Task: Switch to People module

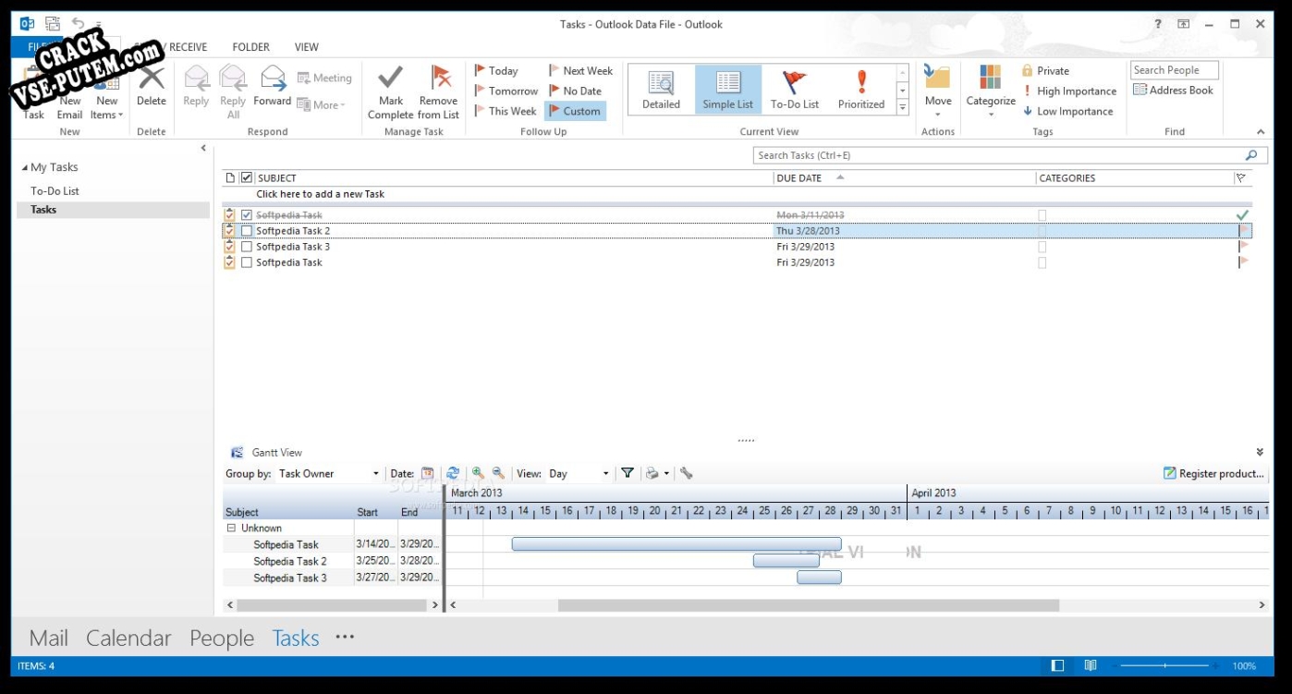Action: click(222, 638)
